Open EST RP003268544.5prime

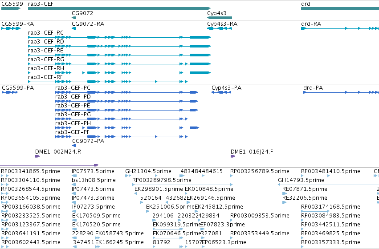point(30,189)
